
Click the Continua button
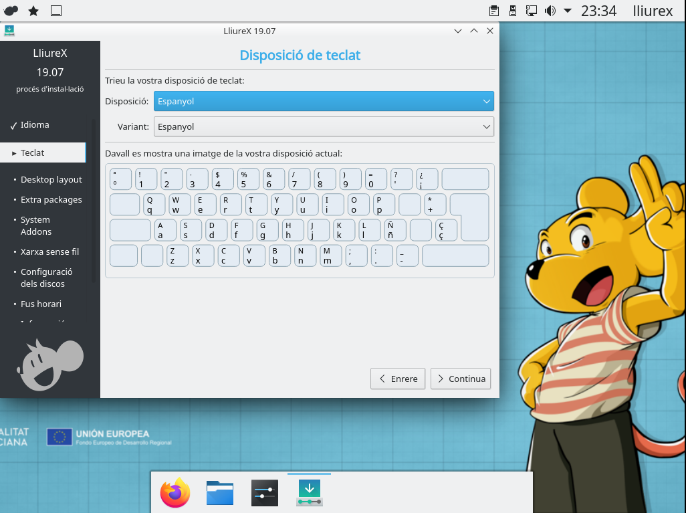pos(461,379)
